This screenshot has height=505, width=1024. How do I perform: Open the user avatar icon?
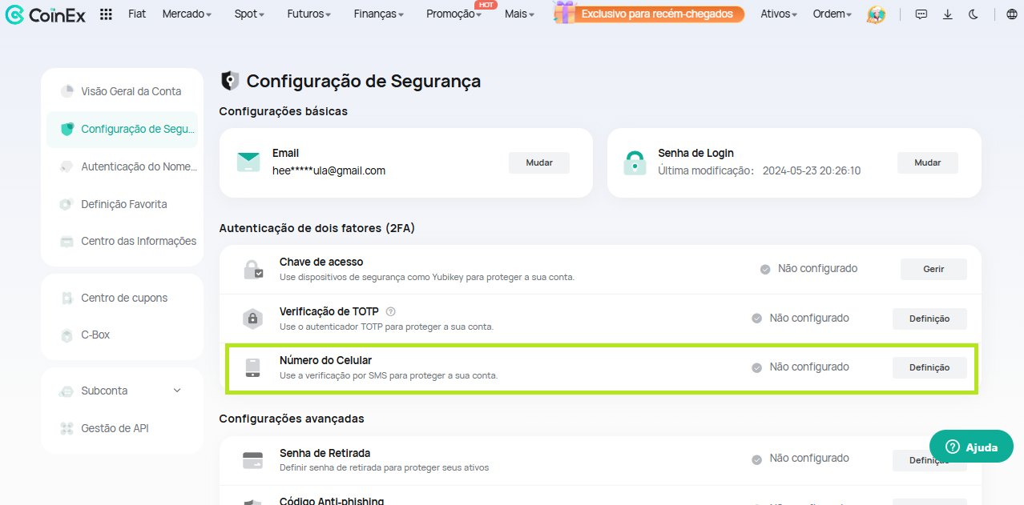click(876, 14)
